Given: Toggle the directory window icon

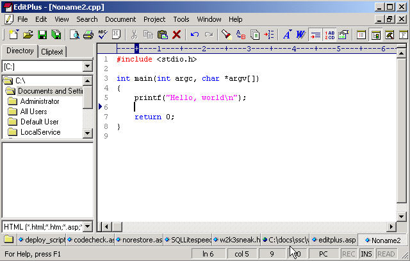Looking at the screenshot, I should click(376, 35).
